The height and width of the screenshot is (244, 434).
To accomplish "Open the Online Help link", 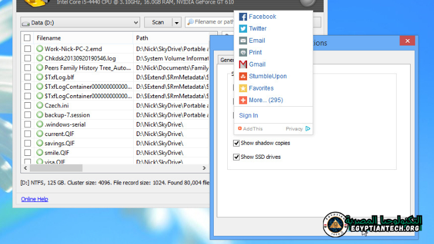I will point(34,199).
